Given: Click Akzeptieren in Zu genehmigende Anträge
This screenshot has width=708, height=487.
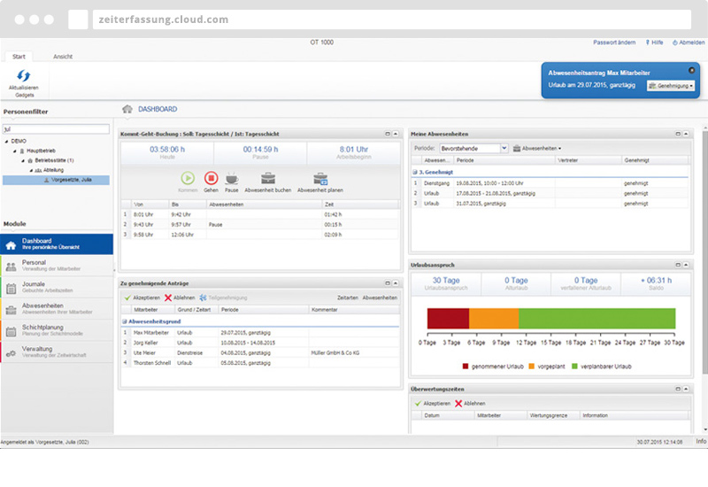Looking at the screenshot, I should click(142, 298).
